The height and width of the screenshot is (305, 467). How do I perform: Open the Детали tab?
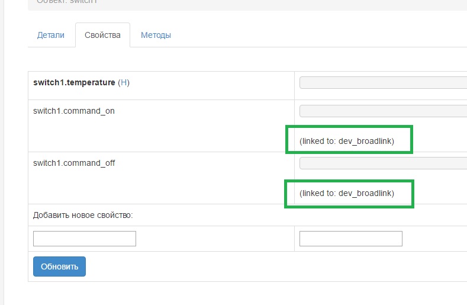pos(51,35)
